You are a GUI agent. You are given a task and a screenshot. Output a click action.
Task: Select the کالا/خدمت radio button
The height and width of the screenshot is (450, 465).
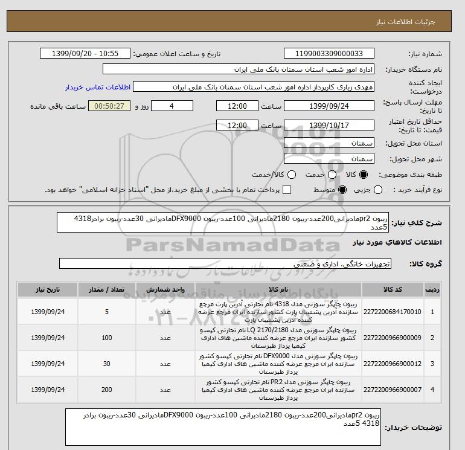pyautogui.click(x=292, y=175)
